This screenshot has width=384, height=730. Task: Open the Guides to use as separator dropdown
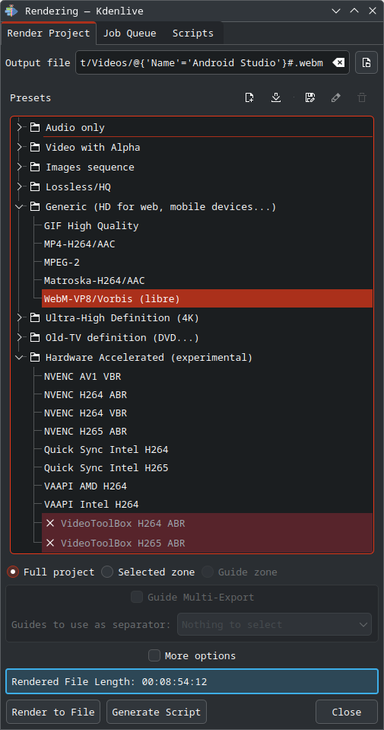[275, 624]
